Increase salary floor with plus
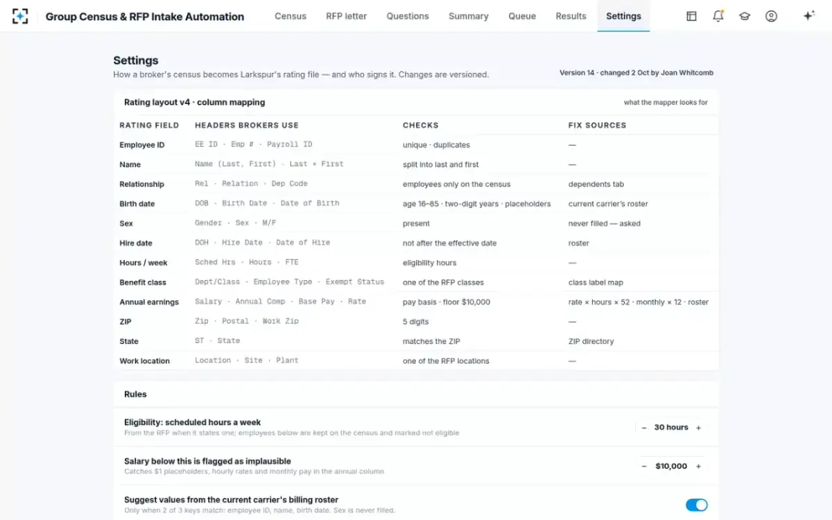The width and height of the screenshot is (832, 520). click(698, 467)
